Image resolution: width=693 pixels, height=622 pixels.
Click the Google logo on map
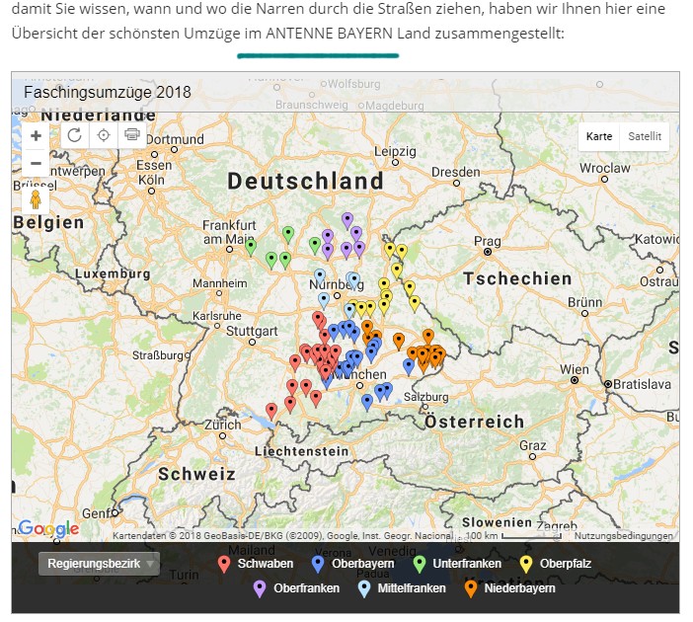pyautogui.click(x=48, y=528)
